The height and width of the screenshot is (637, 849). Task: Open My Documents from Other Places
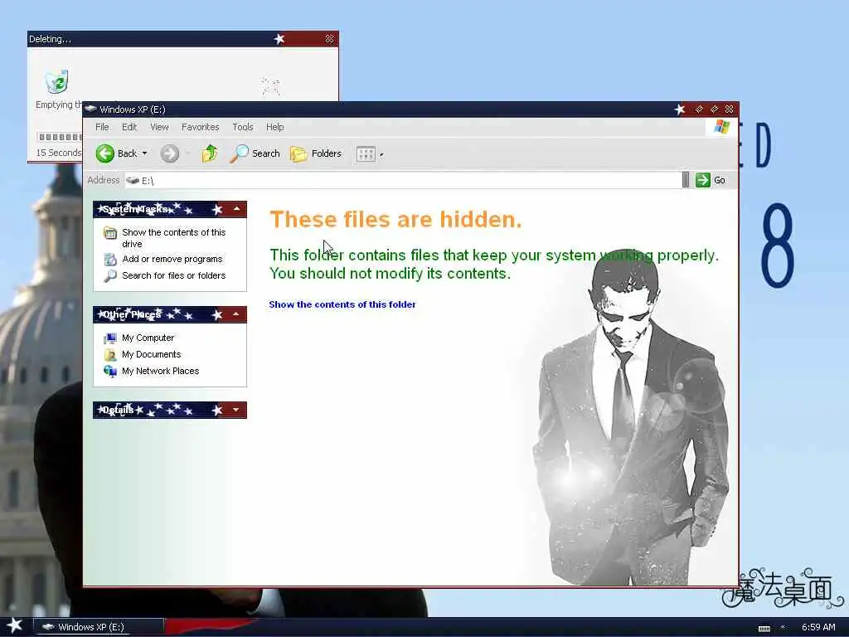pyautogui.click(x=151, y=354)
